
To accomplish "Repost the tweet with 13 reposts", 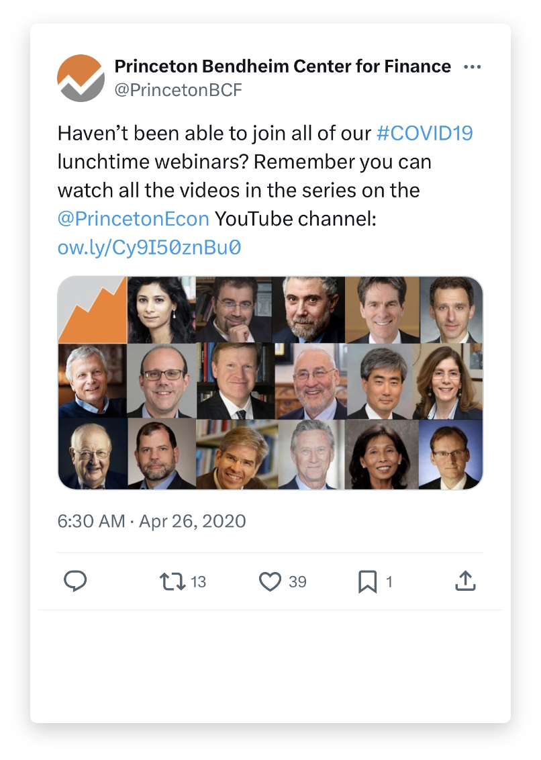I will (x=173, y=581).
